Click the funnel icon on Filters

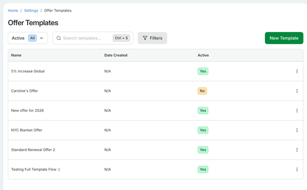click(145, 38)
